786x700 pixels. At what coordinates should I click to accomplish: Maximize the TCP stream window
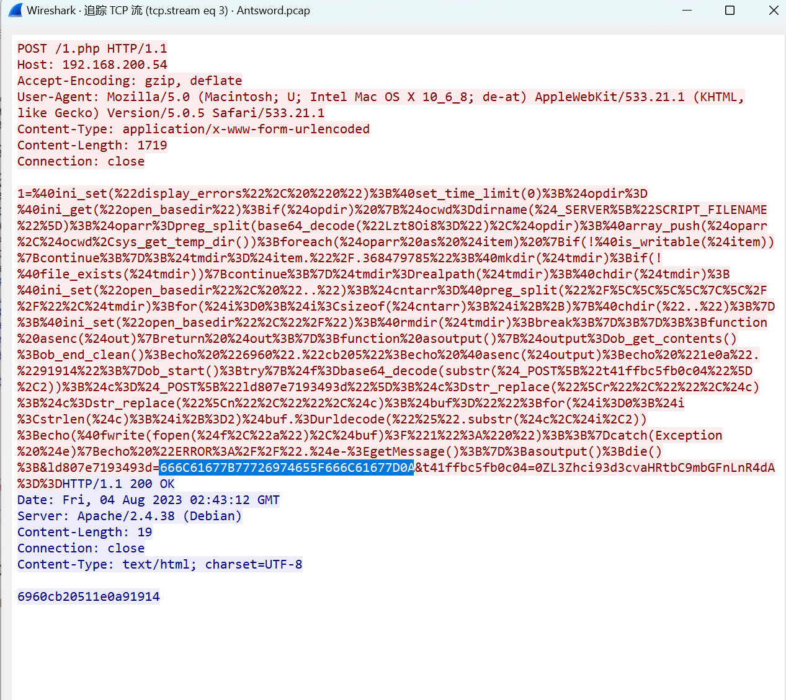click(x=730, y=11)
